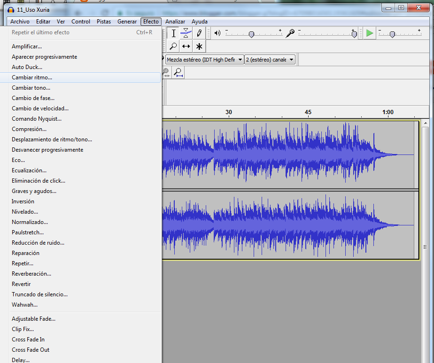The width and height of the screenshot is (434, 363).
Task: Click the speaker output volume icon
Action: (217, 33)
